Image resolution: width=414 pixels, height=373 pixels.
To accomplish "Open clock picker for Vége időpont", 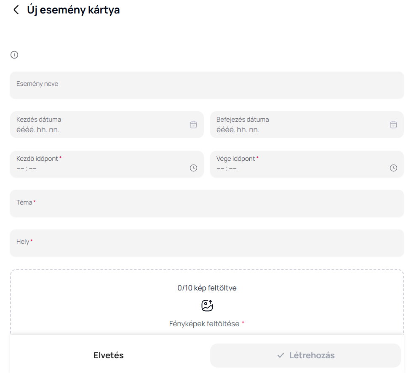I will [x=393, y=168].
